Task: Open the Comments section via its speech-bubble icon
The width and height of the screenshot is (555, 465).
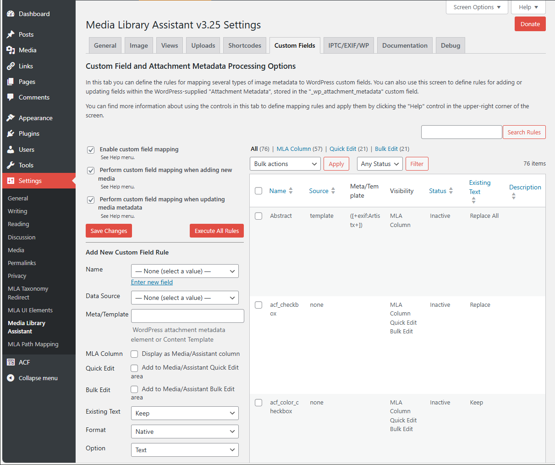Action: [11, 97]
